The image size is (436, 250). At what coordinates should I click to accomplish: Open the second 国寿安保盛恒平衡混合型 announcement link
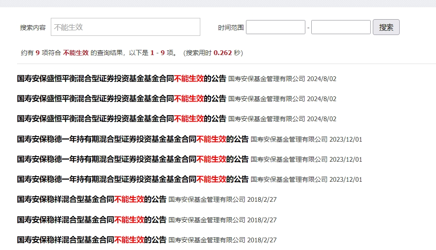tap(122, 99)
